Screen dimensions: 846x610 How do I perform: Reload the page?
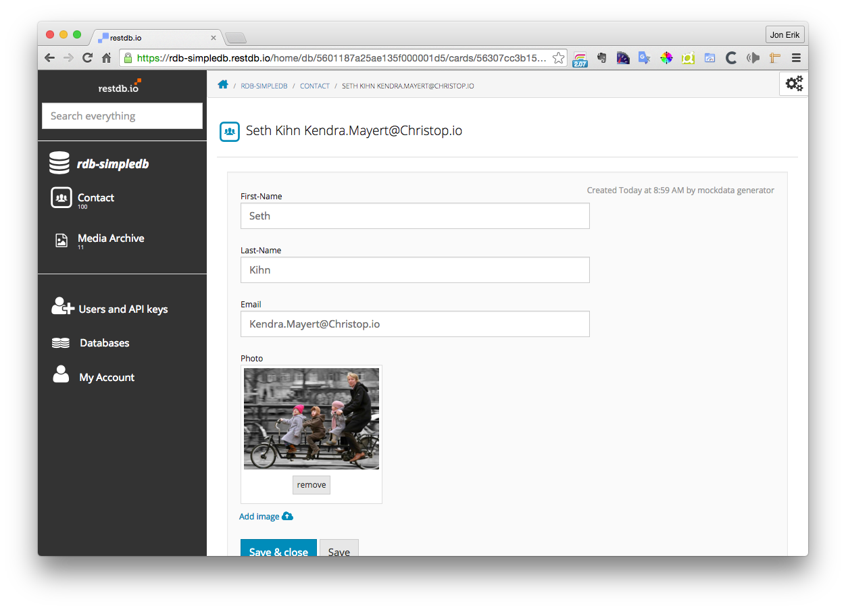[x=87, y=58]
